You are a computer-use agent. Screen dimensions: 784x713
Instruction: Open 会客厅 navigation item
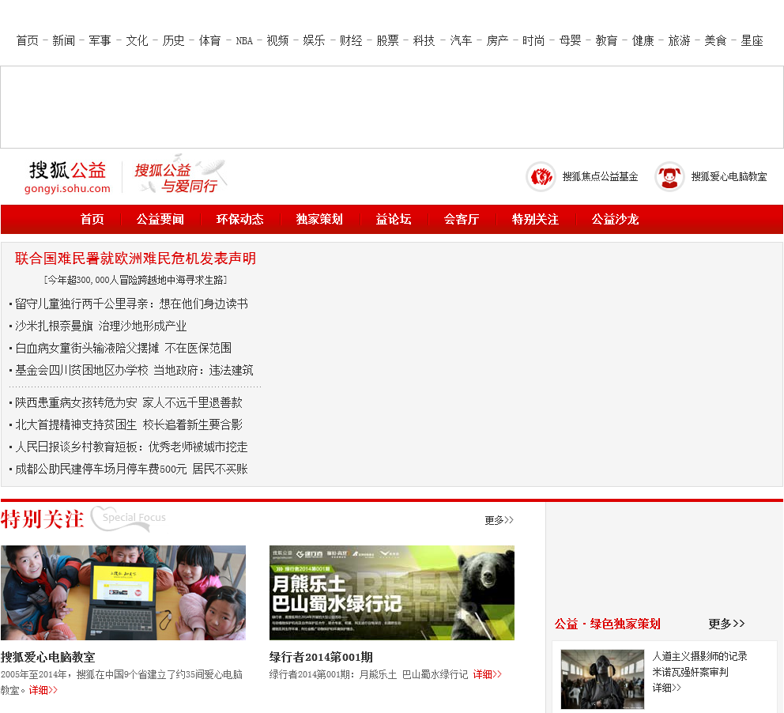[x=462, y=219]
